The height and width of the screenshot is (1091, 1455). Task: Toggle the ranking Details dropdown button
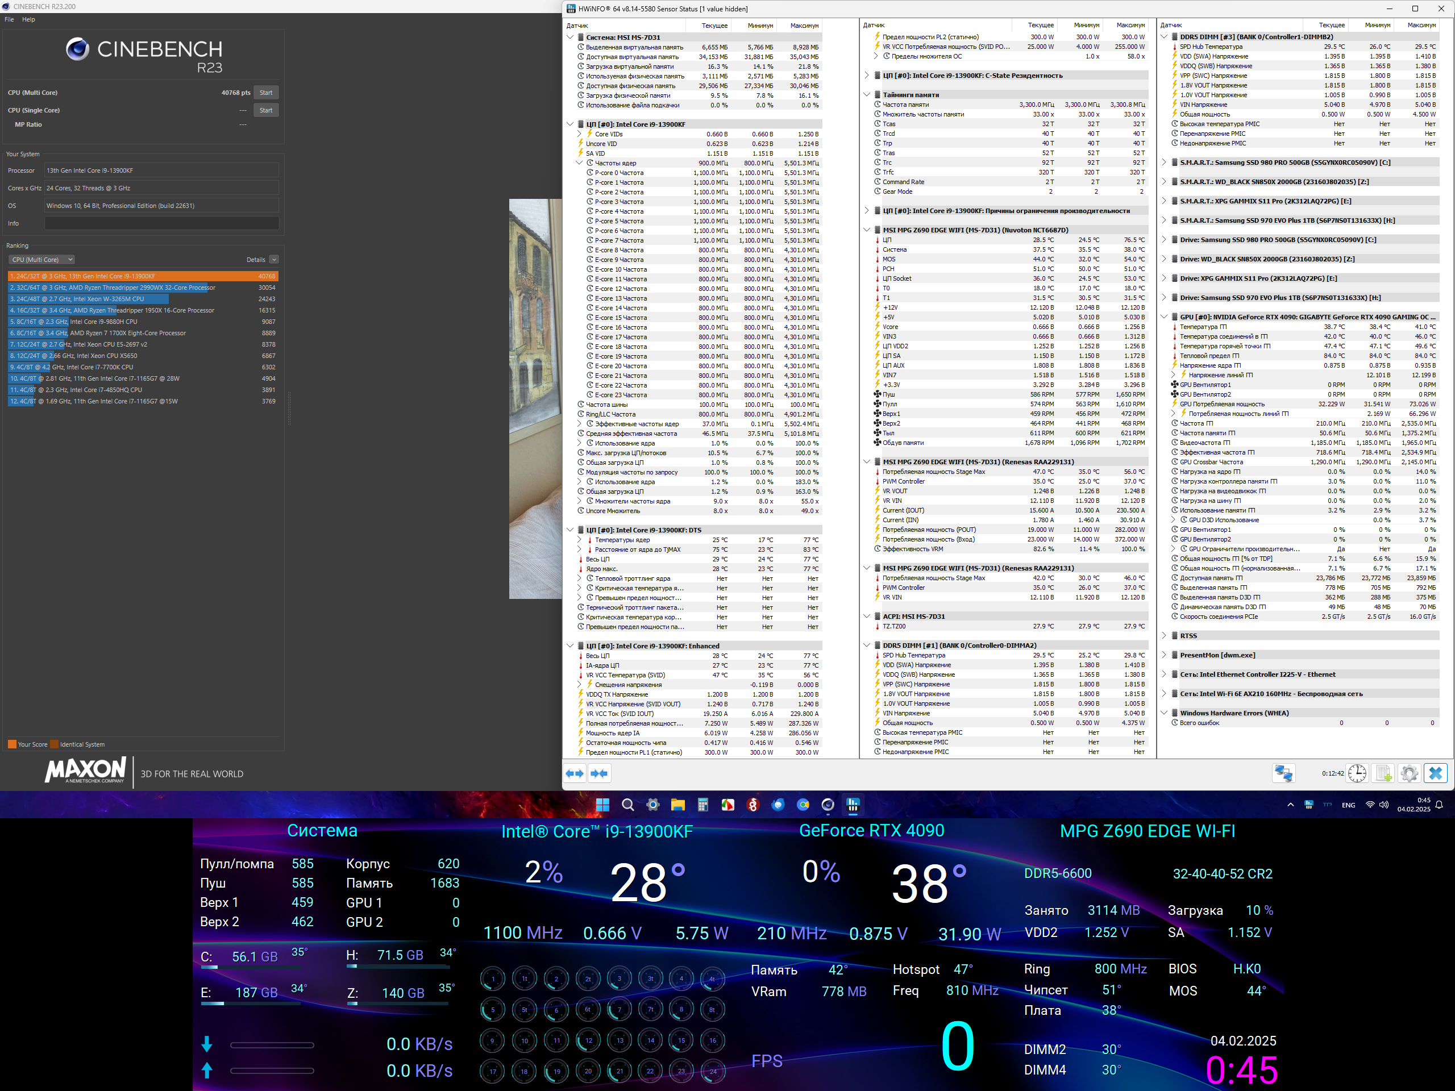[273, 260]
